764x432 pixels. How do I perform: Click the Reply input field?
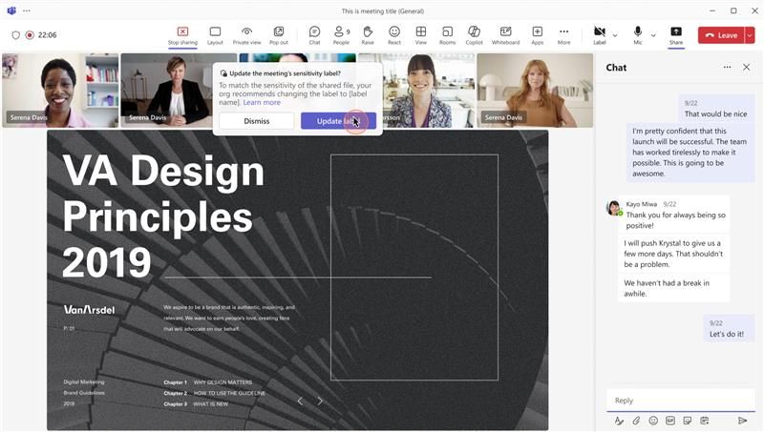coord(681,401)
